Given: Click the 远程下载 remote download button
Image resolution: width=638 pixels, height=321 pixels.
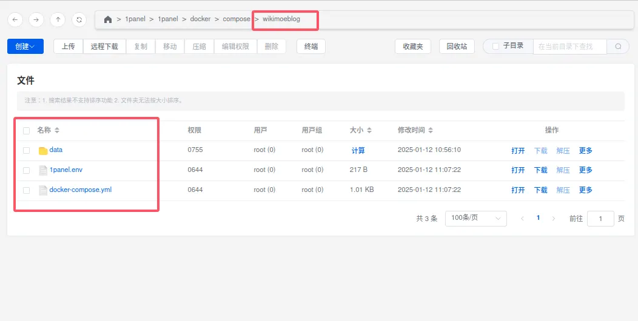Looking at the screenshot, I should point(104,46).
